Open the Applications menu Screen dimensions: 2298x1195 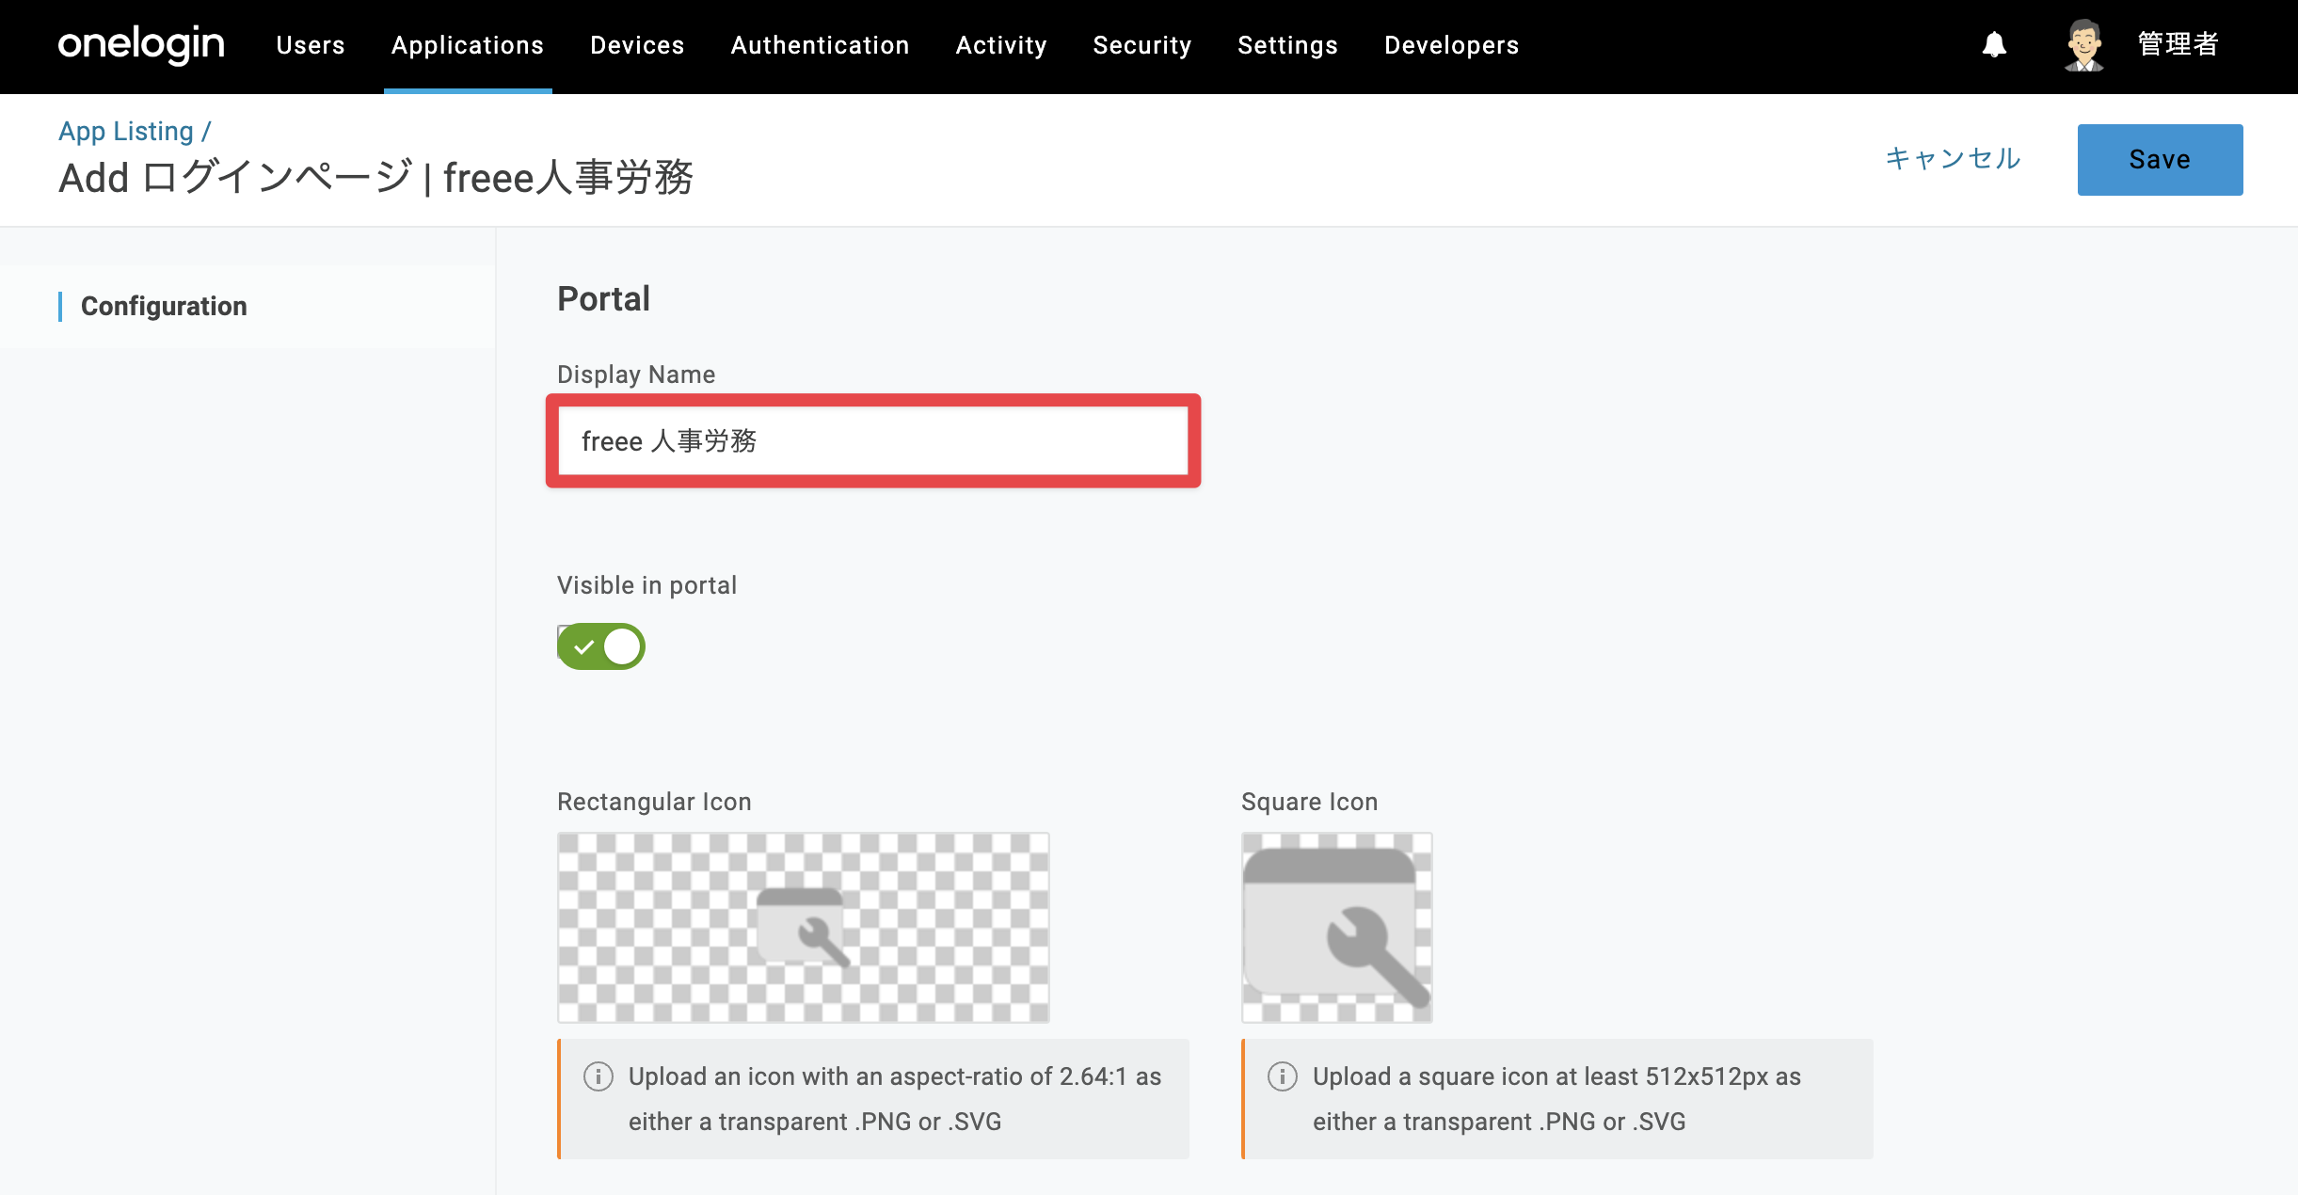click(468, 45)
